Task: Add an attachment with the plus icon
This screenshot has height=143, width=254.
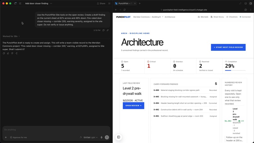Action: (x=6, y=138)
